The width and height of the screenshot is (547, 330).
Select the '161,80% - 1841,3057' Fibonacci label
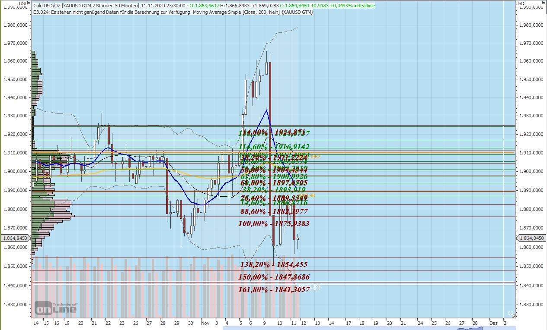pyautogui.click(x=274, y=289)
